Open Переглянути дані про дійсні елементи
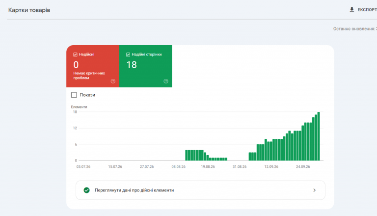 click(x=200, y=190)
